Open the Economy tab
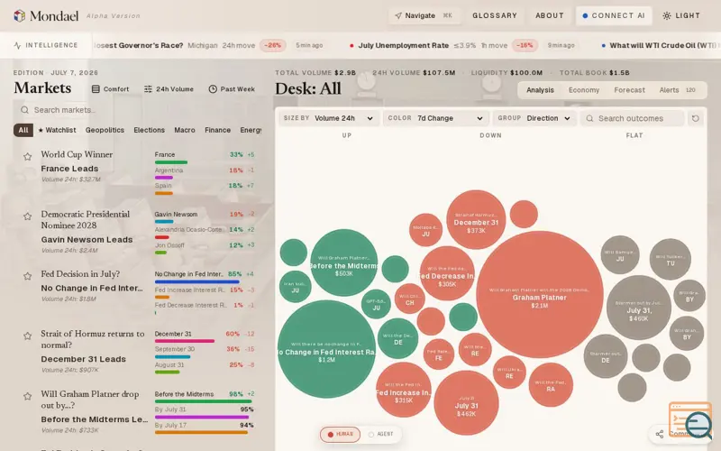The height and width of the screenshot is (451, 721). (x=583, y=90)
